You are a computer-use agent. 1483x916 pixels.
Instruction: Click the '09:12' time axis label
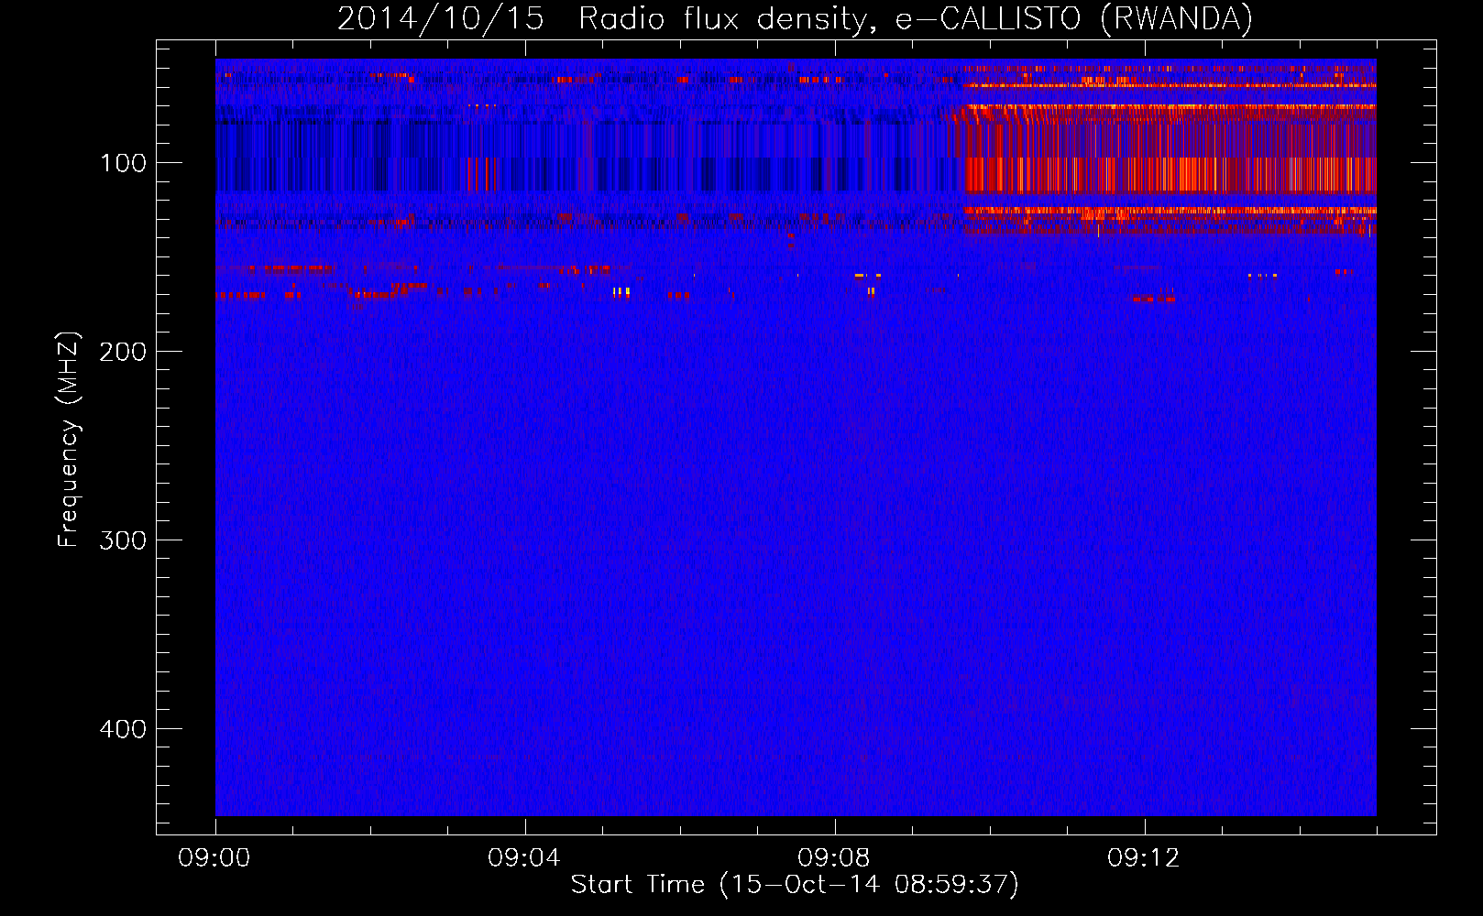click(x=1144, y=858)
